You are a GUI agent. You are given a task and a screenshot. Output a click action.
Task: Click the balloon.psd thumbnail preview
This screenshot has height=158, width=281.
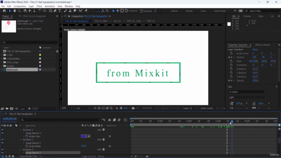[9, 26]
